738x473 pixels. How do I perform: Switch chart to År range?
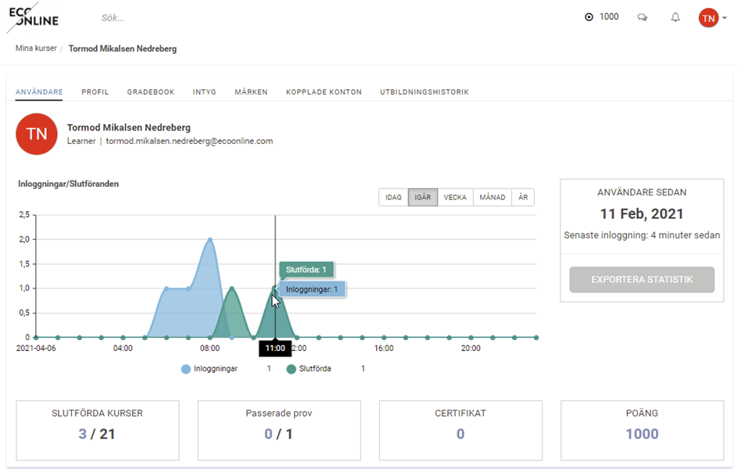point(523,197)
